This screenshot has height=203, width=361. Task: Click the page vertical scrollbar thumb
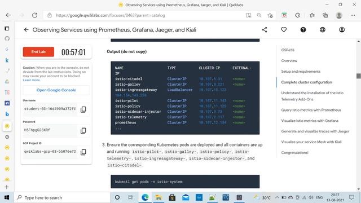click(359, 76)
